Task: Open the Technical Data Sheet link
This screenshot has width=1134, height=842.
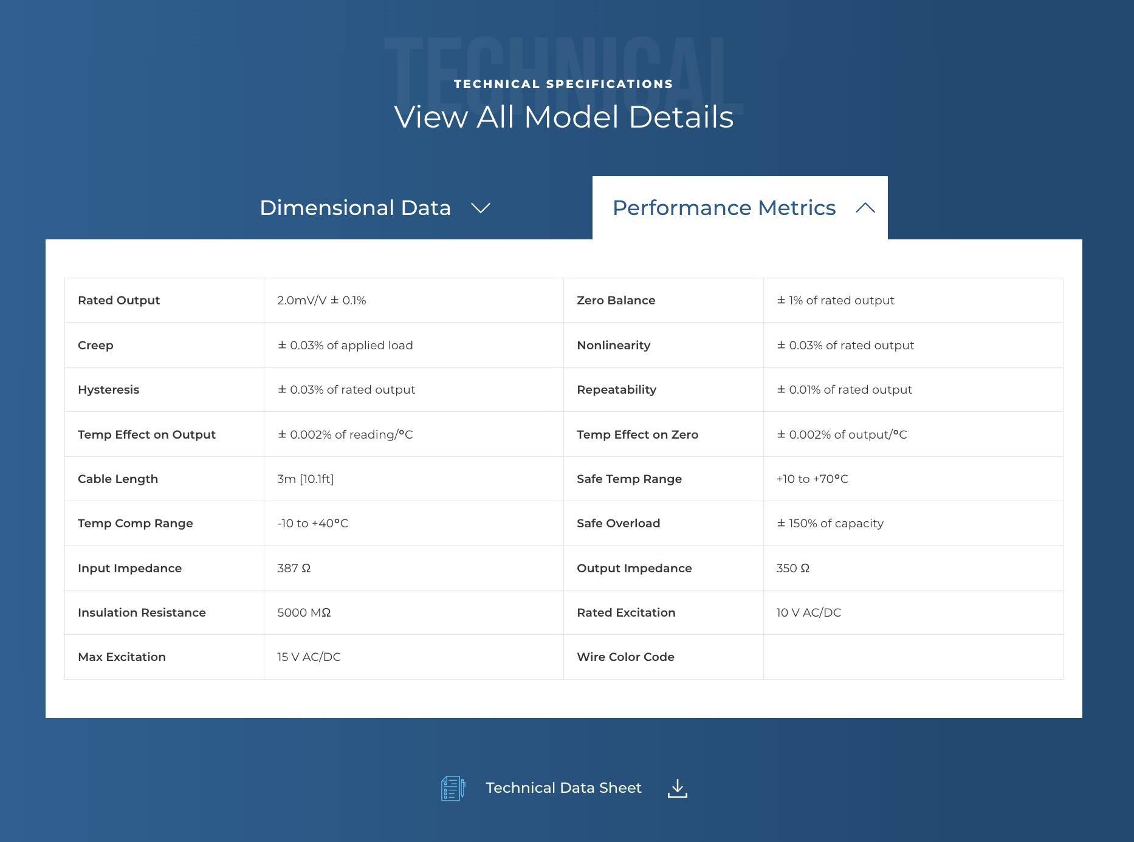Action: (563, 788)
